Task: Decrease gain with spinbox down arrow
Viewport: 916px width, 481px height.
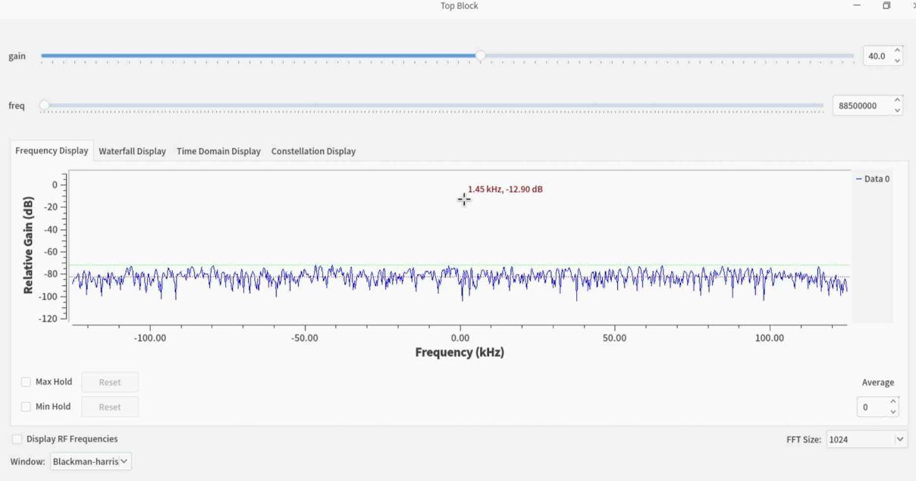Action: point(898,61)
